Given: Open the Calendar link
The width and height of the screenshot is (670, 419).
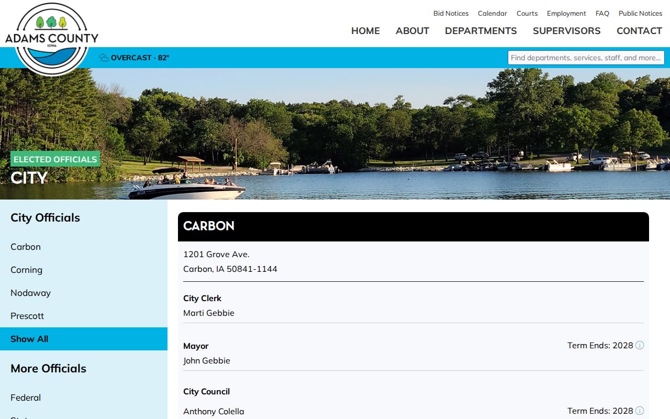Looking at the screenshot, I should [493, 14].
